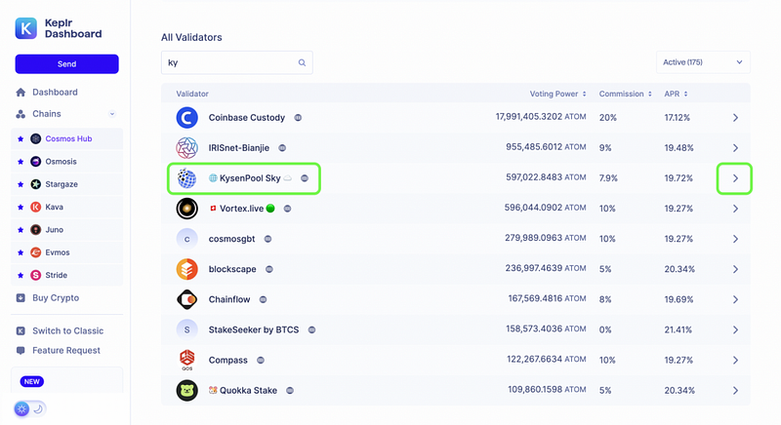Click the Chainflow validator logo

[x=186, y=299]
